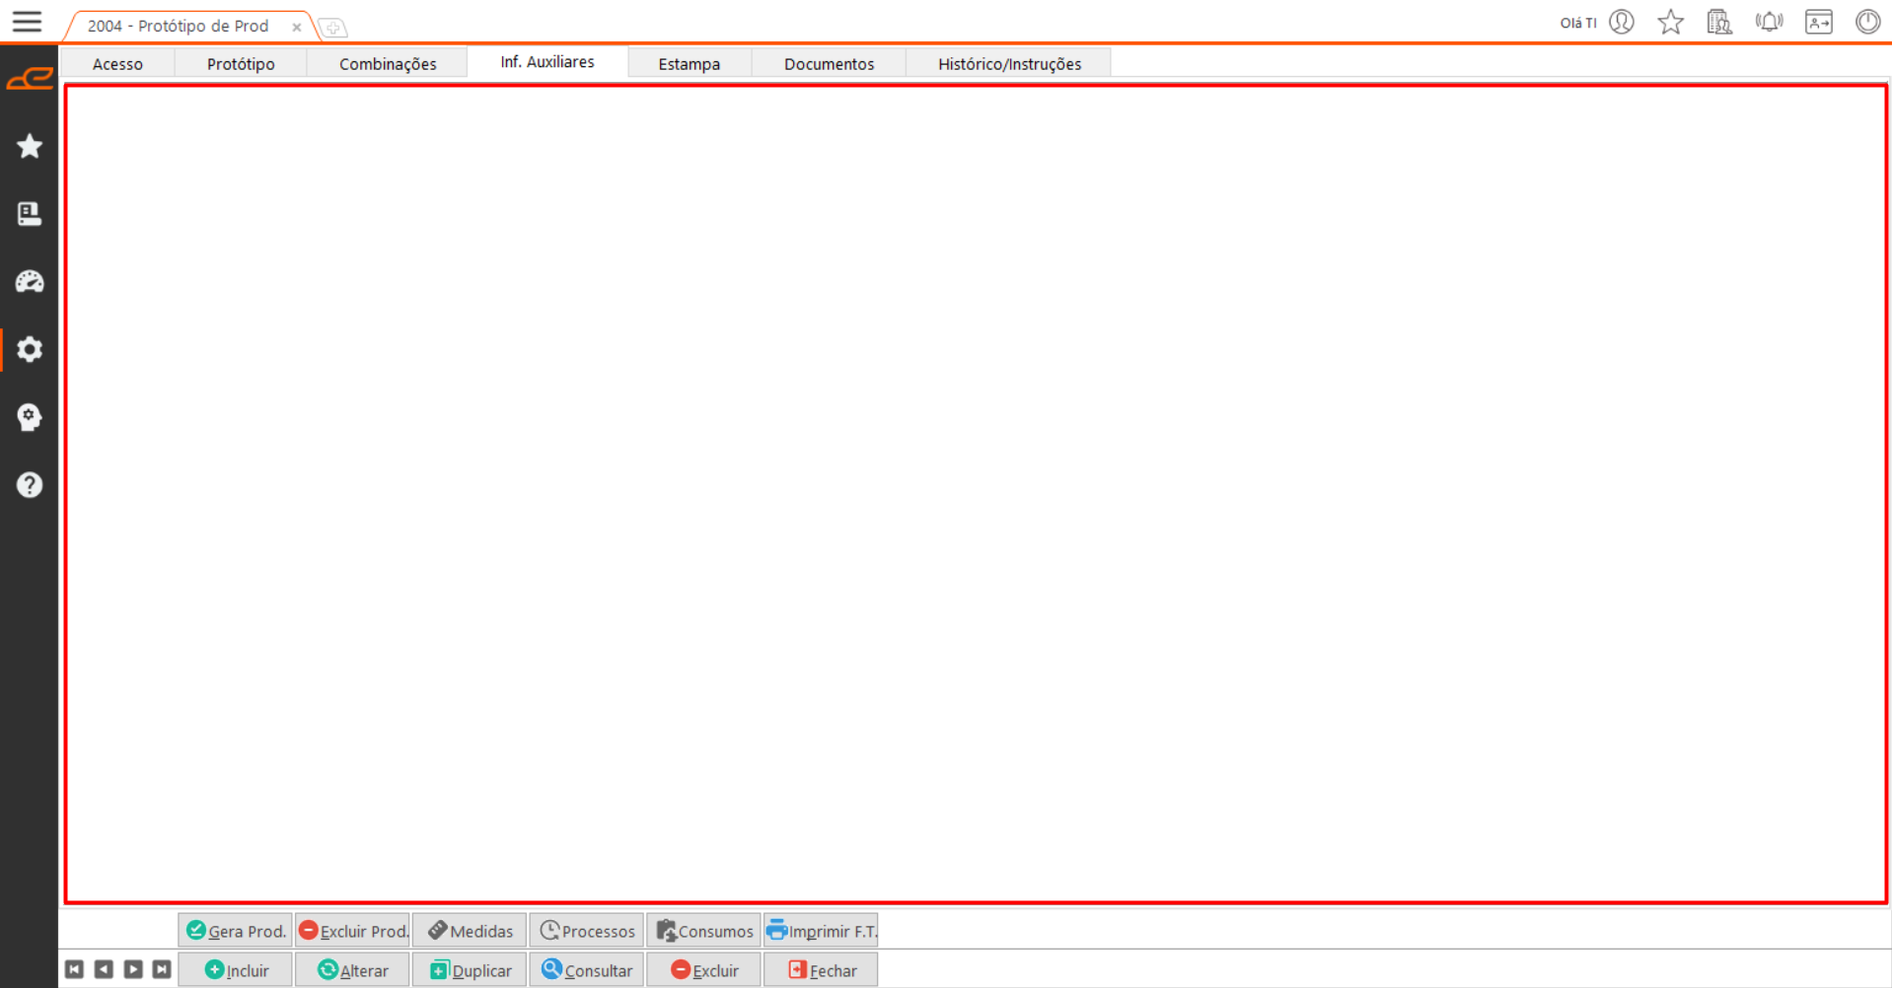Click the favorites star in sidebar
This screenshot has width=1892, height=988.
click(x=30, y=146)
